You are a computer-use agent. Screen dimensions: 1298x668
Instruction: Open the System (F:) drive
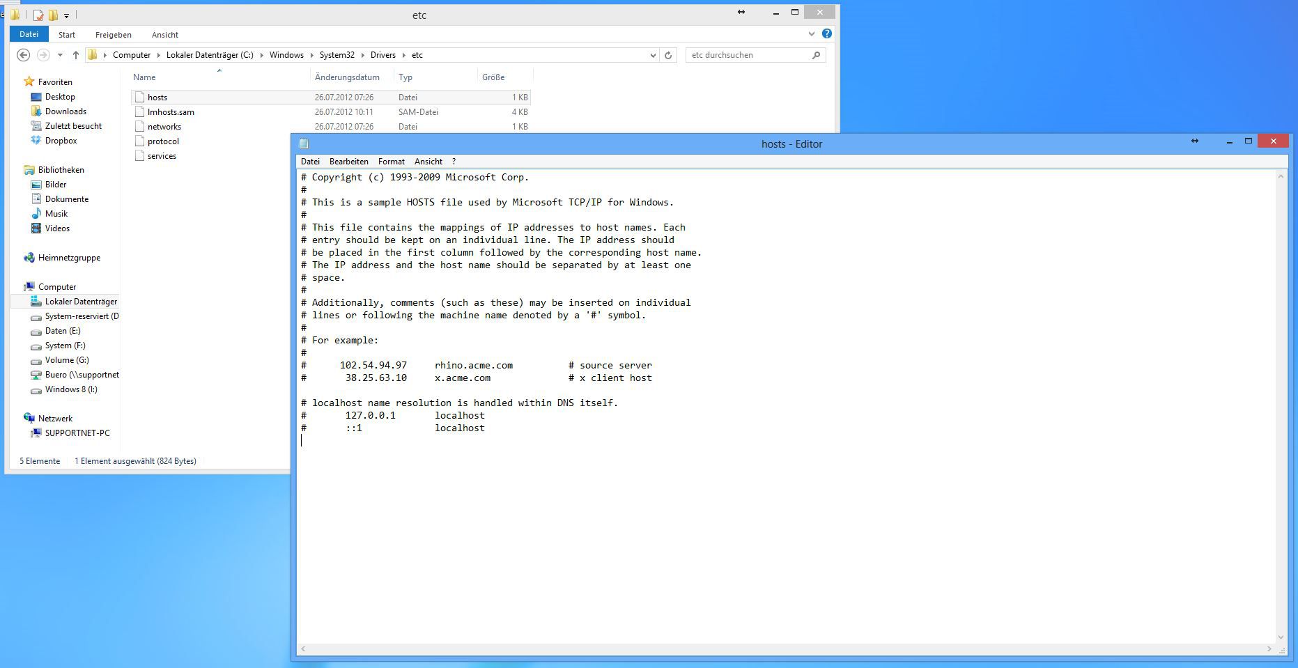(x=65, y=345)
